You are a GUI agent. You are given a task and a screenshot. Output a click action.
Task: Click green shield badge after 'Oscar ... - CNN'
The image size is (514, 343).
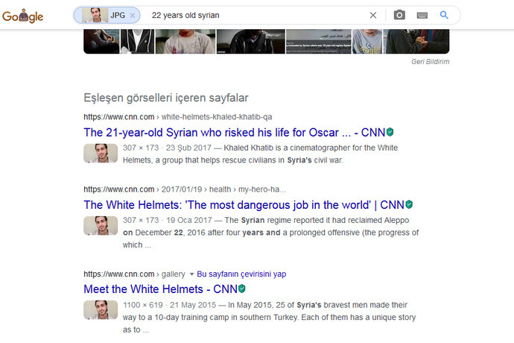[390, 132]
